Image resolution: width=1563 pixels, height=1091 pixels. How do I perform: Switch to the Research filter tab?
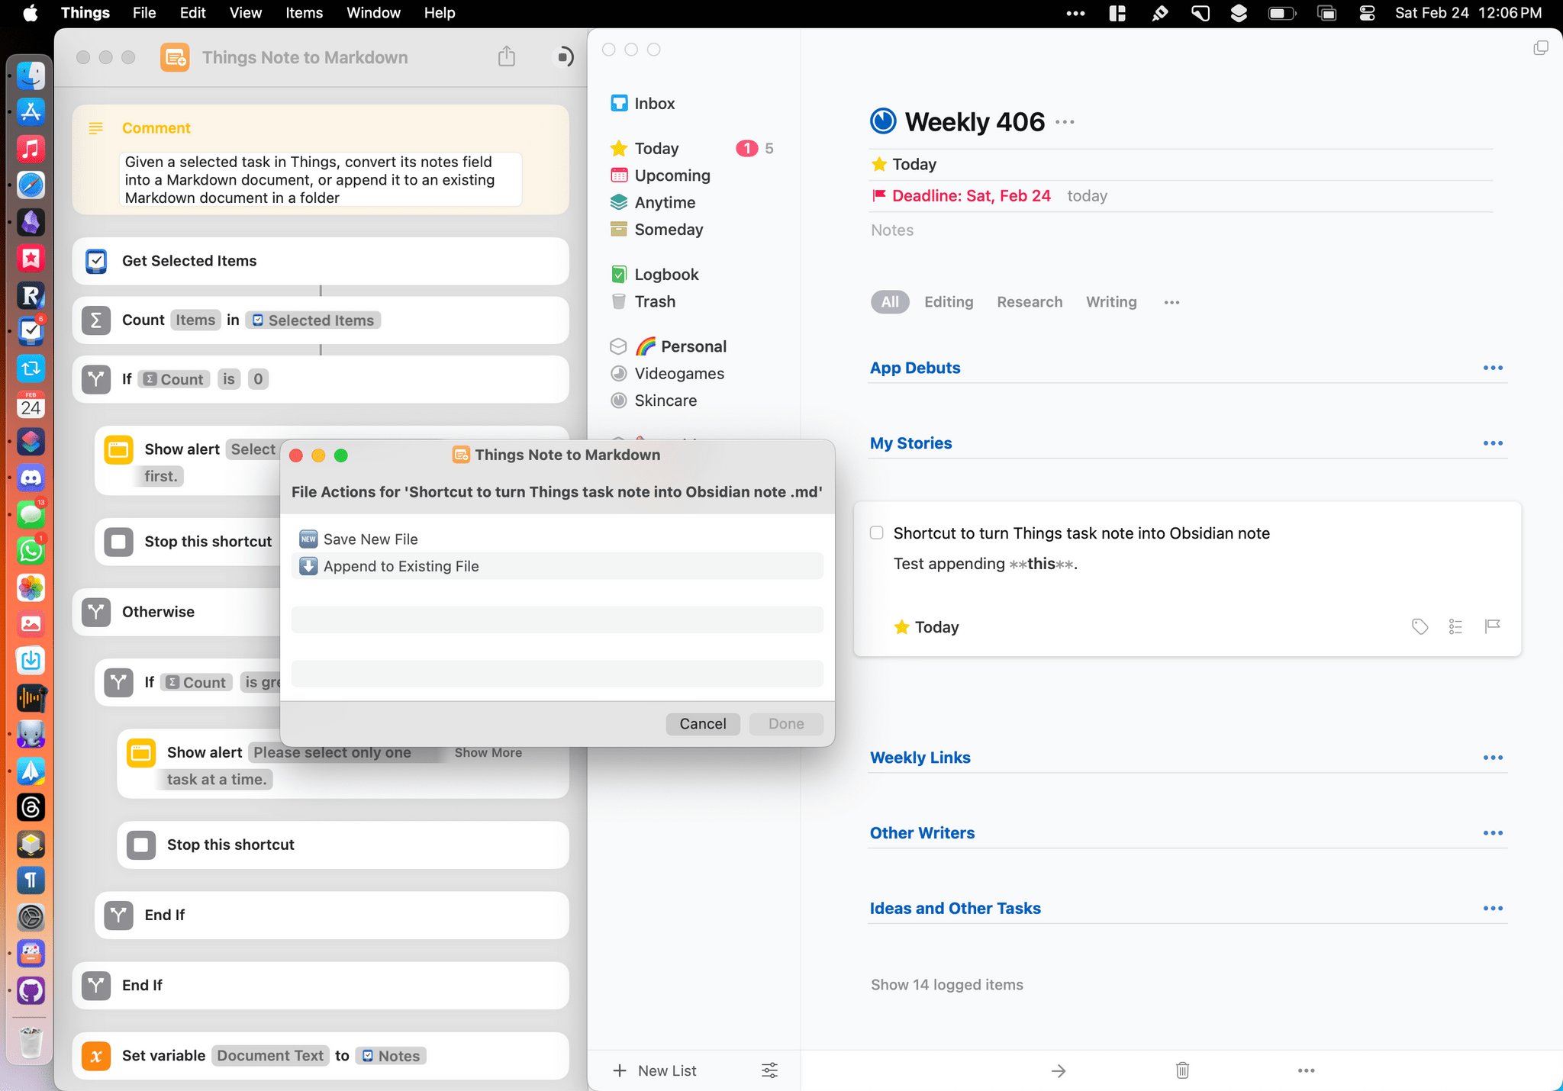tap(1029, 301)
